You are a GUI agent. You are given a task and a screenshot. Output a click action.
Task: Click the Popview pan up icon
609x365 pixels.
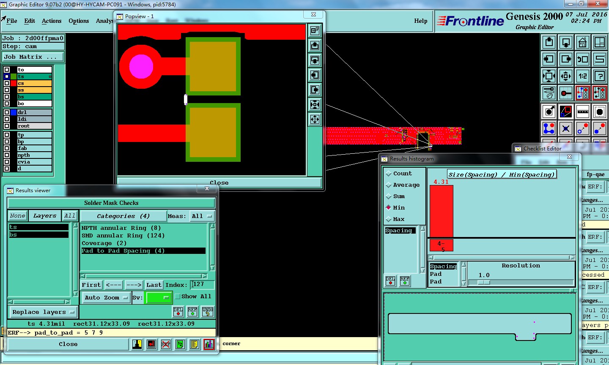pos(315,45)
